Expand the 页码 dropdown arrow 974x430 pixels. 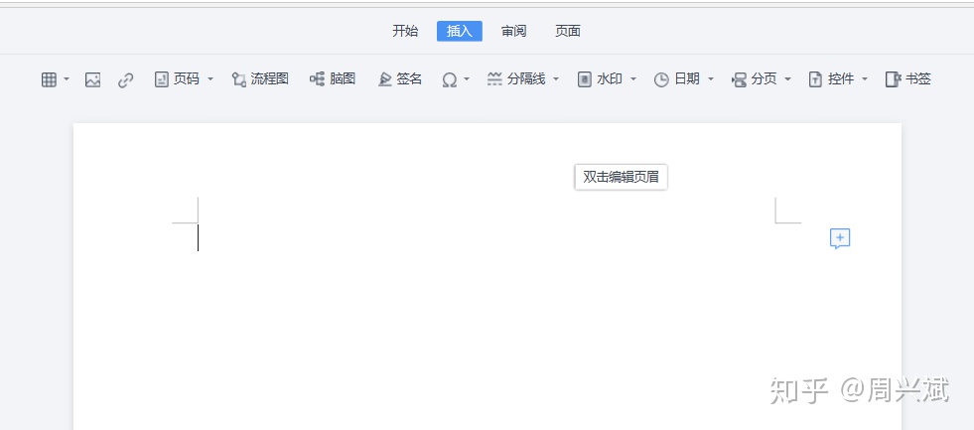coord(209,79)
